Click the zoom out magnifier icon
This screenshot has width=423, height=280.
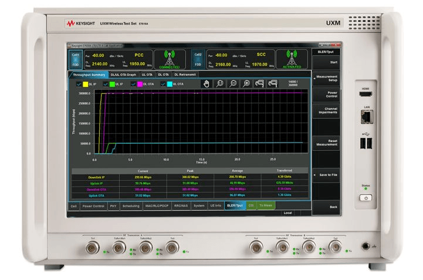click(233, 84)
